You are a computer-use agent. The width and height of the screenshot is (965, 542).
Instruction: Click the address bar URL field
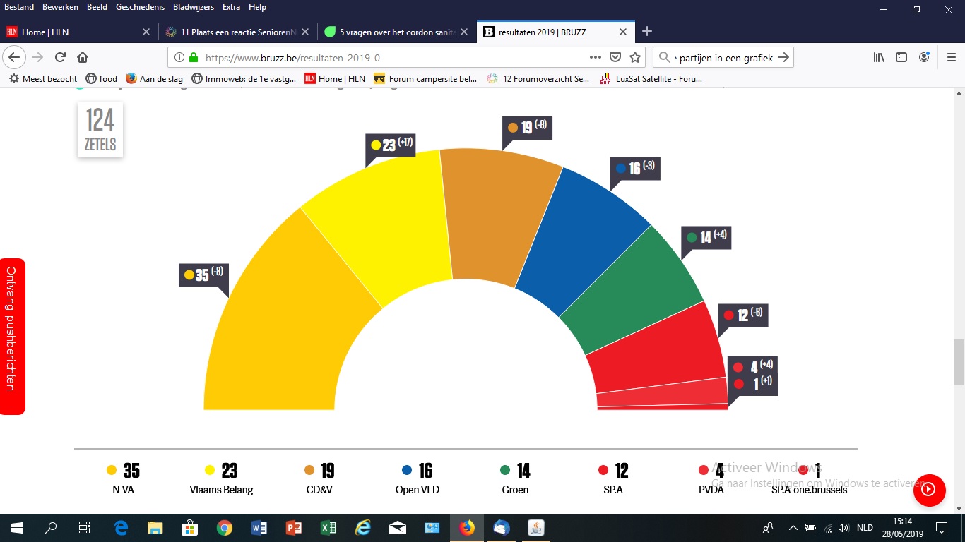click(389, 58)
